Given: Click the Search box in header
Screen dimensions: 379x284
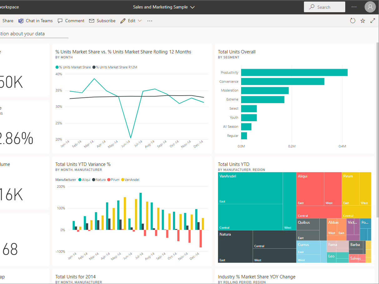Looking at the screenshot, I should pyautogui.click(x=325, y=7).
